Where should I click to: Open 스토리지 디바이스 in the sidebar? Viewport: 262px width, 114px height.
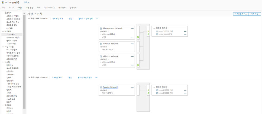tap(13, 19)
